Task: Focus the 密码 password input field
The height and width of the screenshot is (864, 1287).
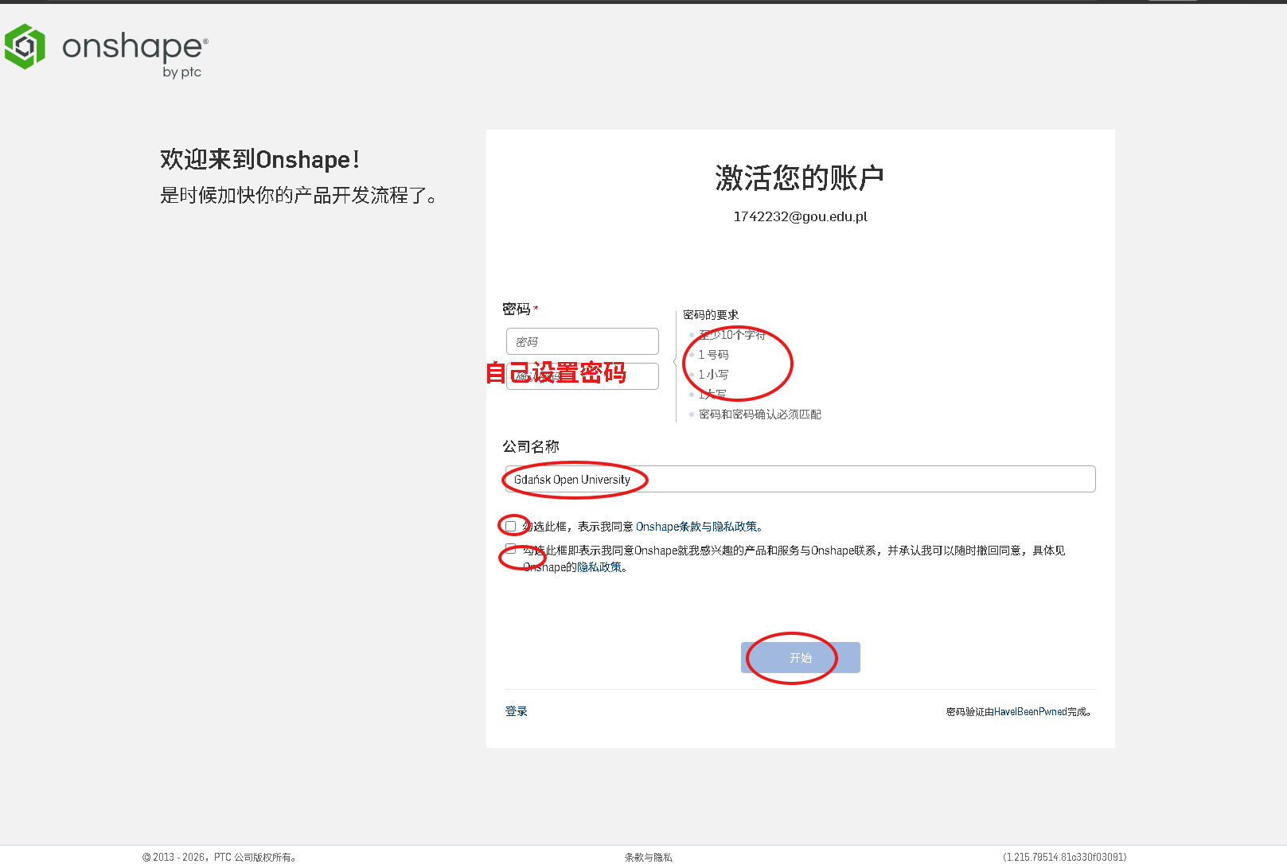Action: pyautogui.click(x=583, y=341)
